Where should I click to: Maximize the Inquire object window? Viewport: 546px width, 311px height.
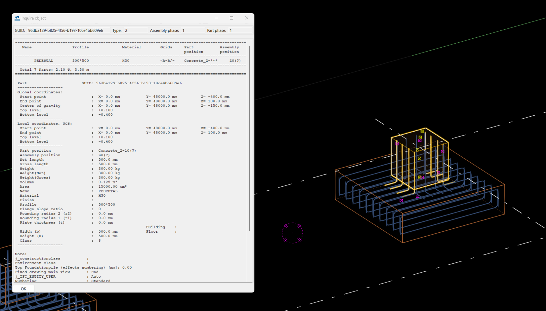231,18
